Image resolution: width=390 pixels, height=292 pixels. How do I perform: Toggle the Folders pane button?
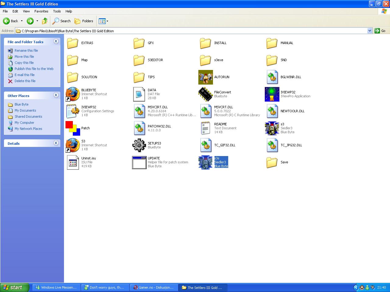(84, 21)
